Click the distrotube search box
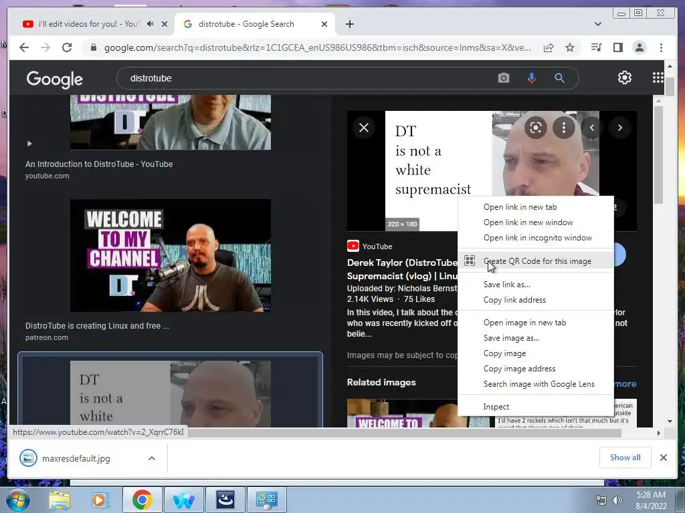 click(x=306, y=78)
